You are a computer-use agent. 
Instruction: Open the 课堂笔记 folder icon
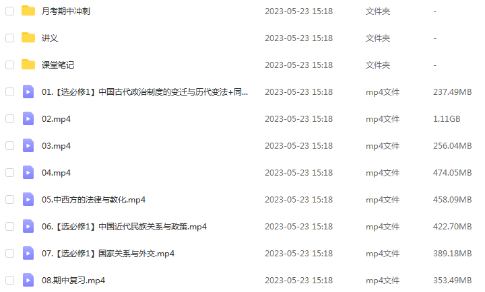(x=28, y=65)
